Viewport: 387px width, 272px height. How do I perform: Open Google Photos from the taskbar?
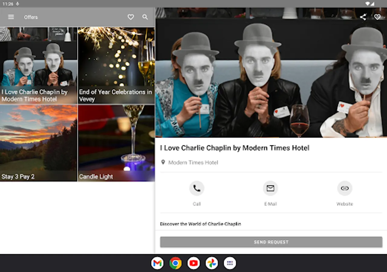pyautogui.click(x=212, y=263)
